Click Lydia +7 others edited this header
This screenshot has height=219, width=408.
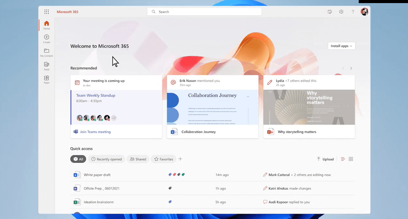(x=296, y=81)
